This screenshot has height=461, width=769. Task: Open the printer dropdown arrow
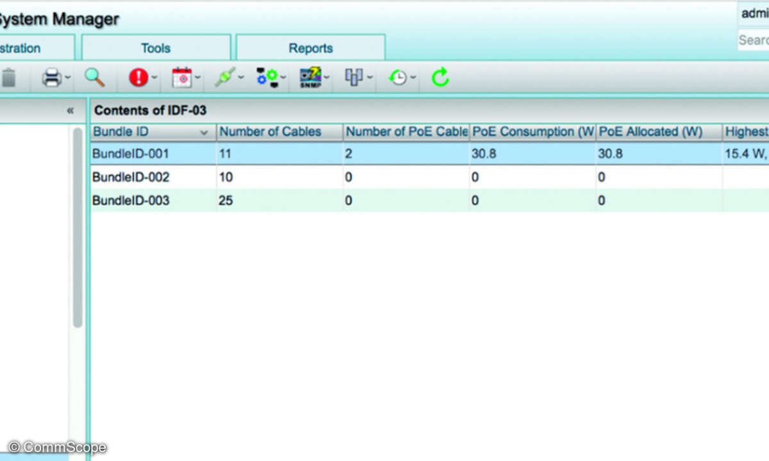tap(68, 79)
